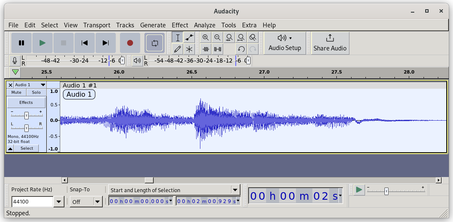Image resolution: width=453 pixels, height=222 pixels.
Task: Click the Redo icon
Action: 253,49
